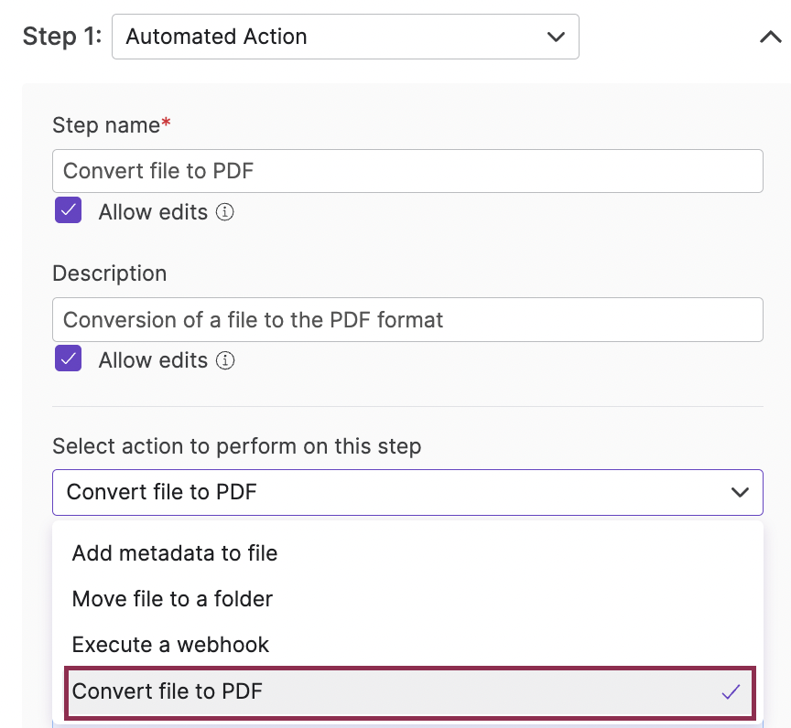Close the Select action dropdown via its chevron

pos(740,492)
